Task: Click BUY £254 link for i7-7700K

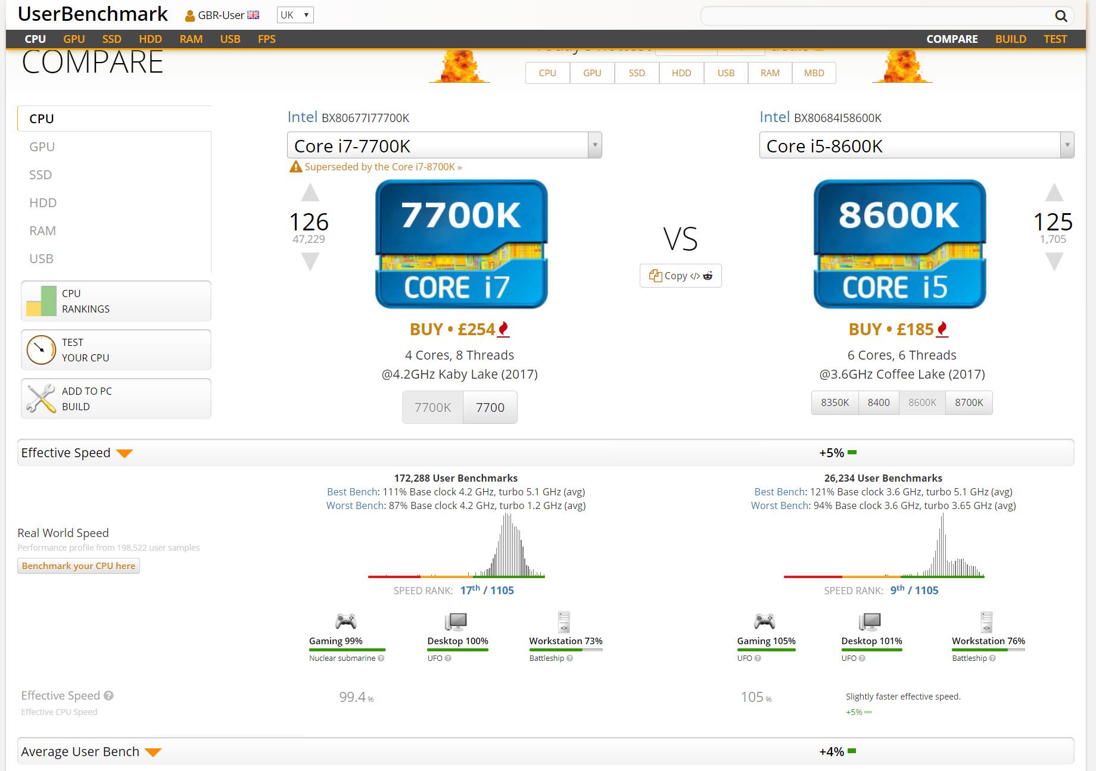Action: pos(459,329)
